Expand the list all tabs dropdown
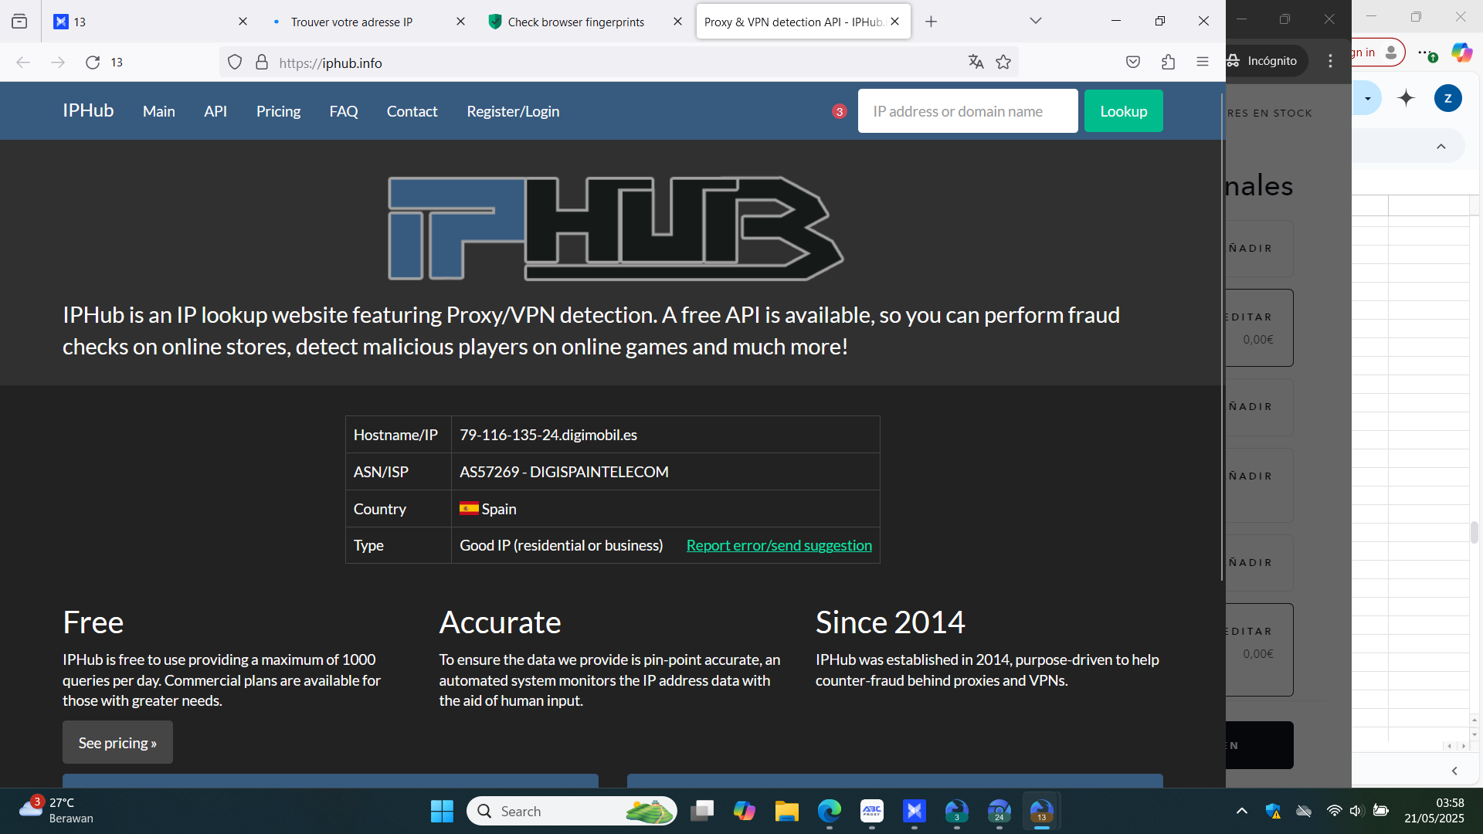 click(1036, 21)
